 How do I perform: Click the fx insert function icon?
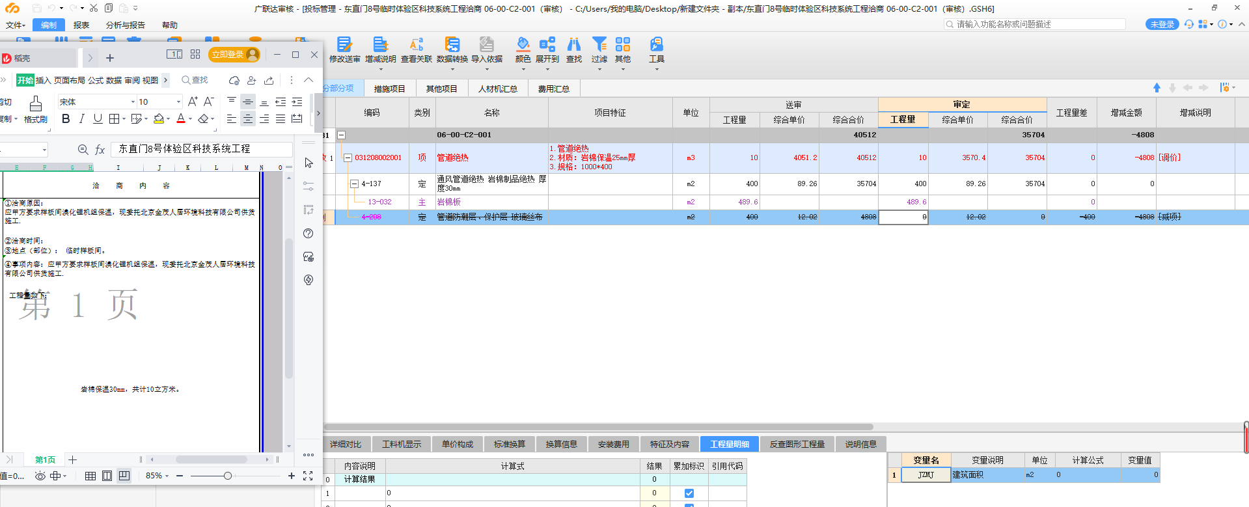point(100,150)
